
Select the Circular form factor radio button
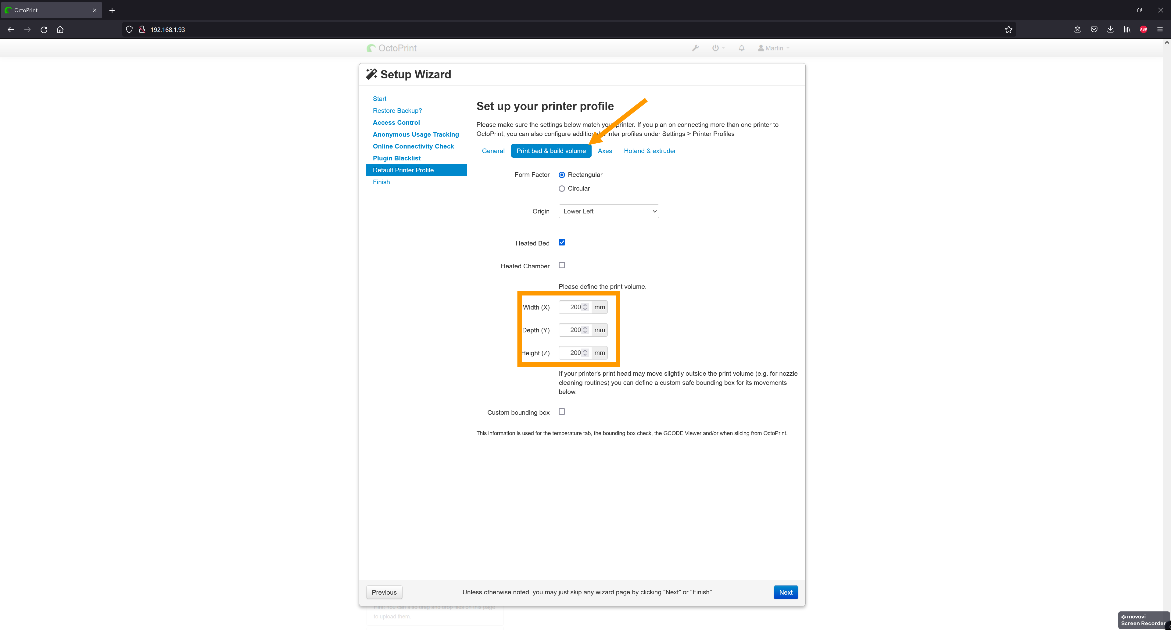click(562, 188)
